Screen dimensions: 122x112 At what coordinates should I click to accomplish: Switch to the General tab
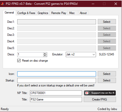[9, 13]
